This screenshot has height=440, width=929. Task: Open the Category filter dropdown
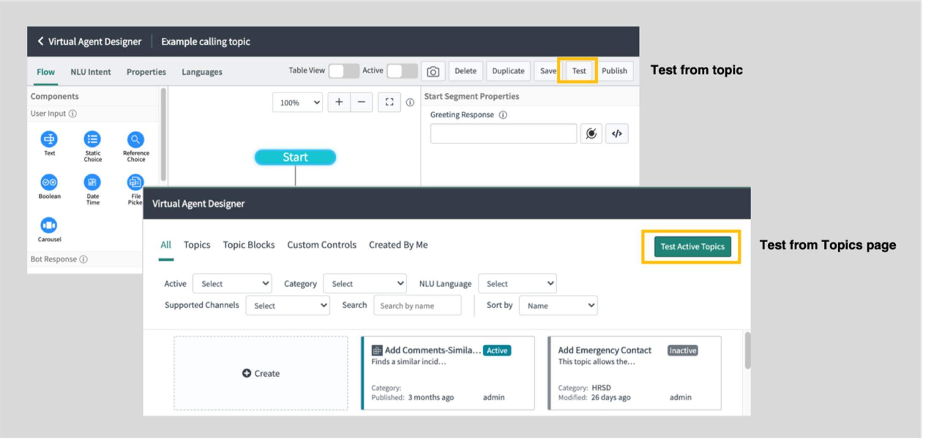[365, 284]
